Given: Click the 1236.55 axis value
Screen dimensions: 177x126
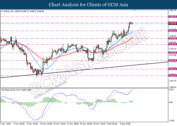Looking at the screenshot, I should (x=173, y=36).
